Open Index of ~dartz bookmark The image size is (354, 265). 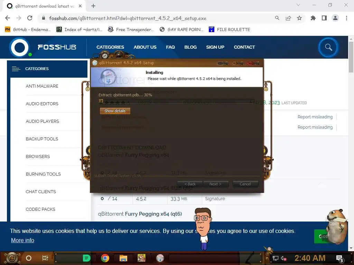(79, 30)
